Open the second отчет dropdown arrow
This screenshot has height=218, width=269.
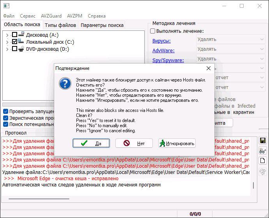pyautogui.click(x=262, y=87)
